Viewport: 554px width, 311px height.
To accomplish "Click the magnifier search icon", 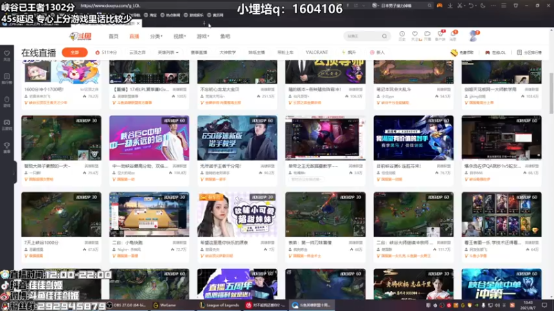I will (x=384, y=36).
